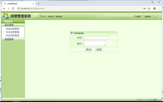Open 科目信息管理 in sidebar
The image size is (163, 102).
[x=12, y=35]
